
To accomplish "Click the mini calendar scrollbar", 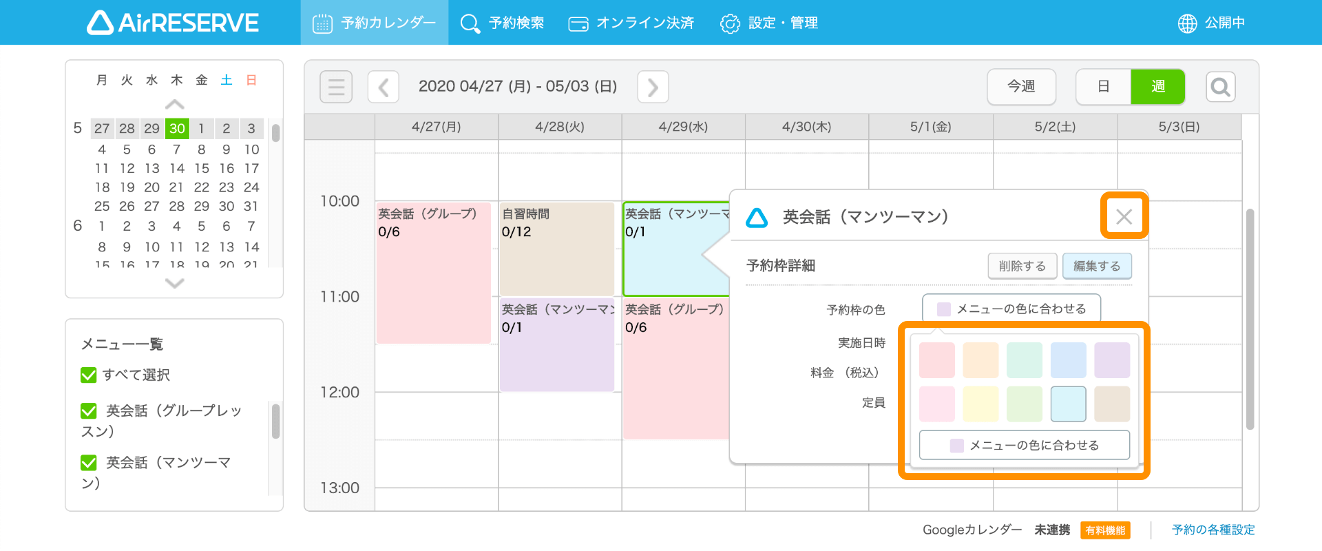I will [275, 132].
